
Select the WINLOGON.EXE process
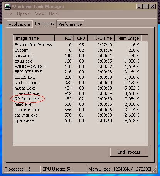pyautogui.click(x=81, y=66)
